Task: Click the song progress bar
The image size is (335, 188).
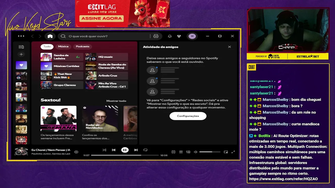Action: point(125,155)
